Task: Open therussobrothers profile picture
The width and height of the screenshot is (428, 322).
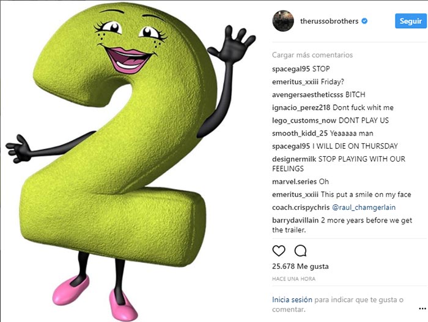Action: tap(283, 21)
